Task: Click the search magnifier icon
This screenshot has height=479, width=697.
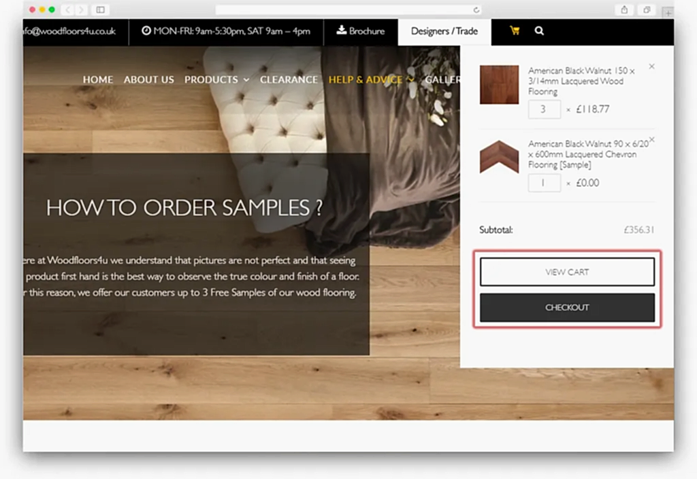Action: (539, 31)
